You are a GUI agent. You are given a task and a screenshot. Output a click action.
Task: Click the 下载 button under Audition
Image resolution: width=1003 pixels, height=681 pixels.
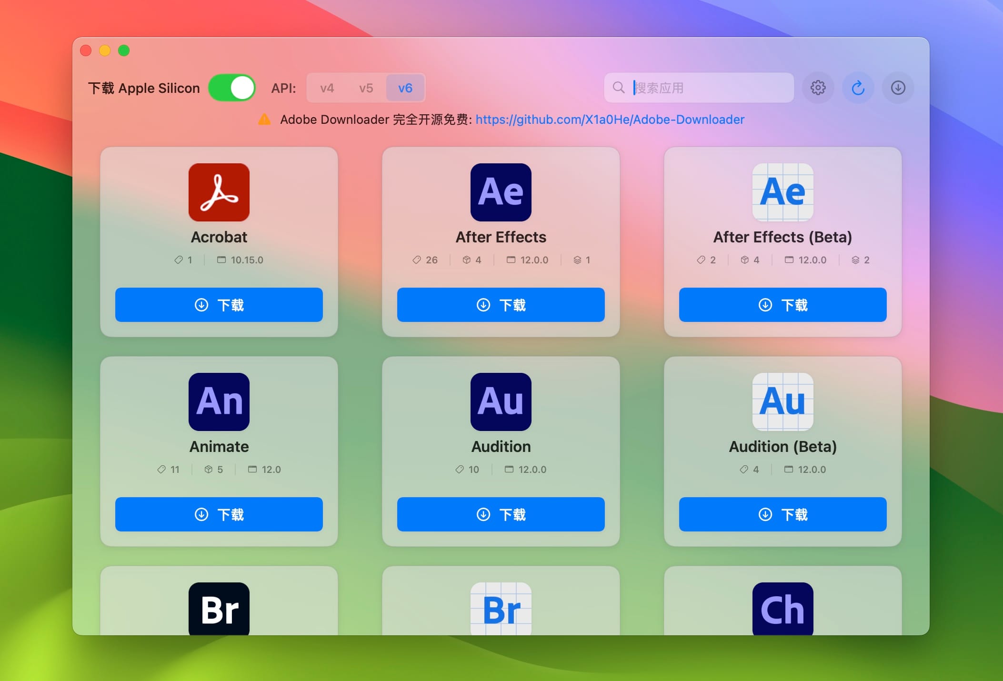pyautogui.click(x=501, y=514)
